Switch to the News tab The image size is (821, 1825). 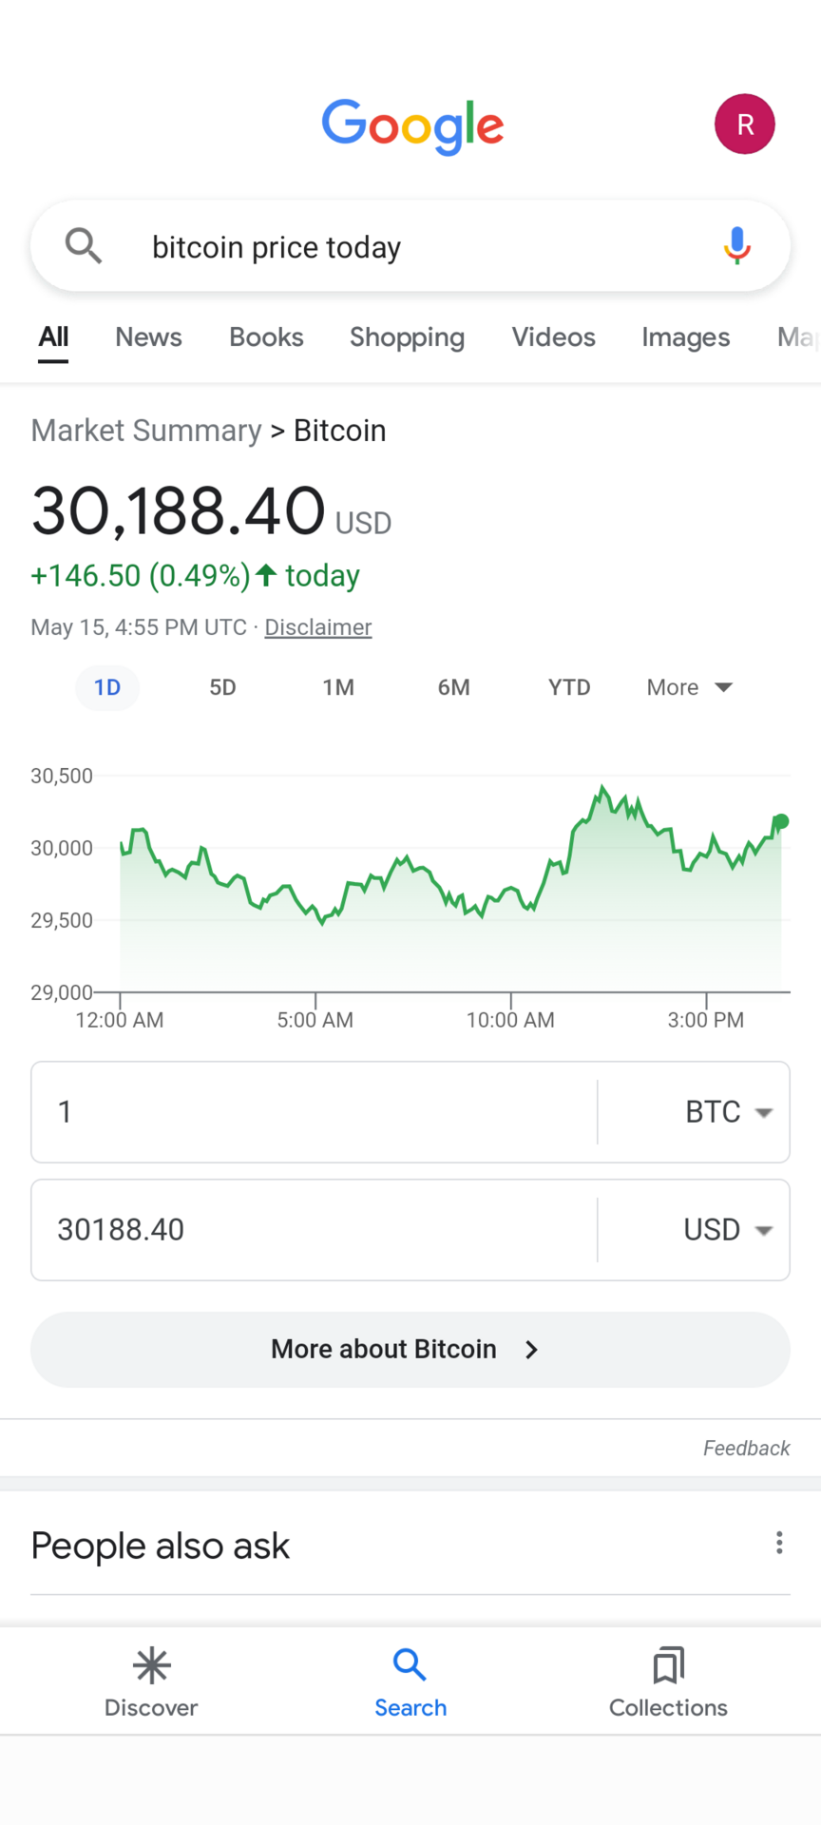(x=148, y=337)
